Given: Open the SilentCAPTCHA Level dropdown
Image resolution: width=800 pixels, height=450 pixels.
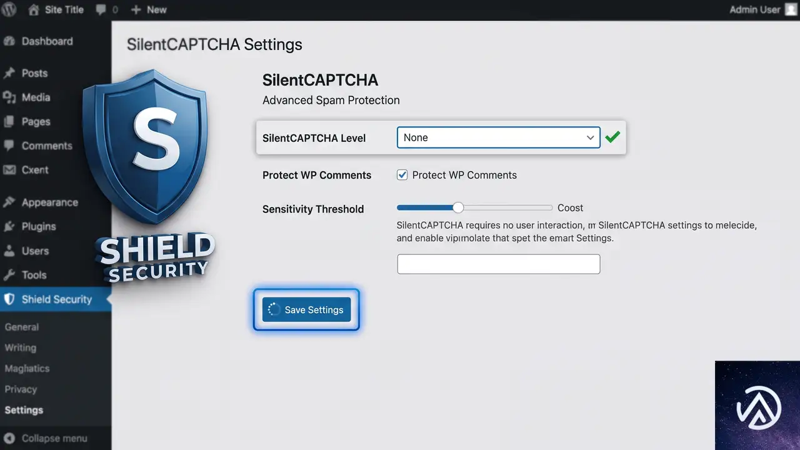Looking at the screenshot, I should point(499,137).
